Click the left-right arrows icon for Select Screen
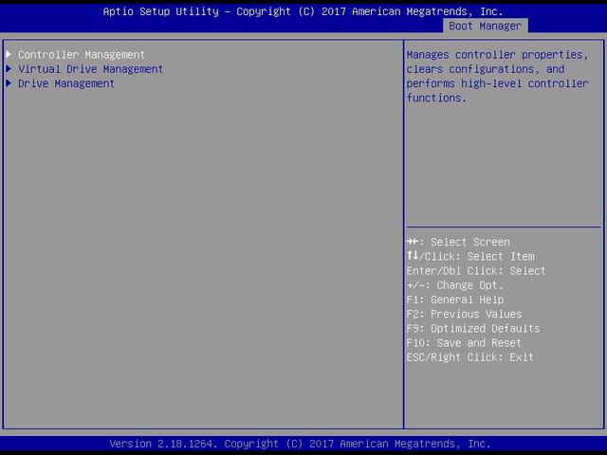Screen dimensions: 607x455 coord(413,243)
